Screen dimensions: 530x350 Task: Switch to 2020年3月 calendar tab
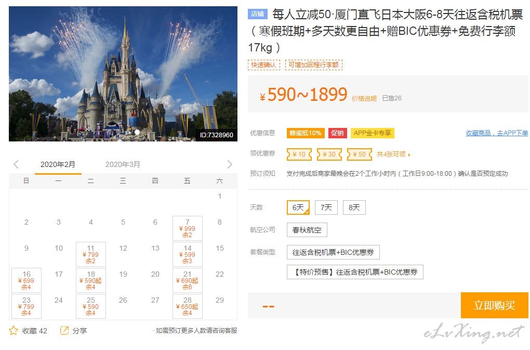pos(123,164)
